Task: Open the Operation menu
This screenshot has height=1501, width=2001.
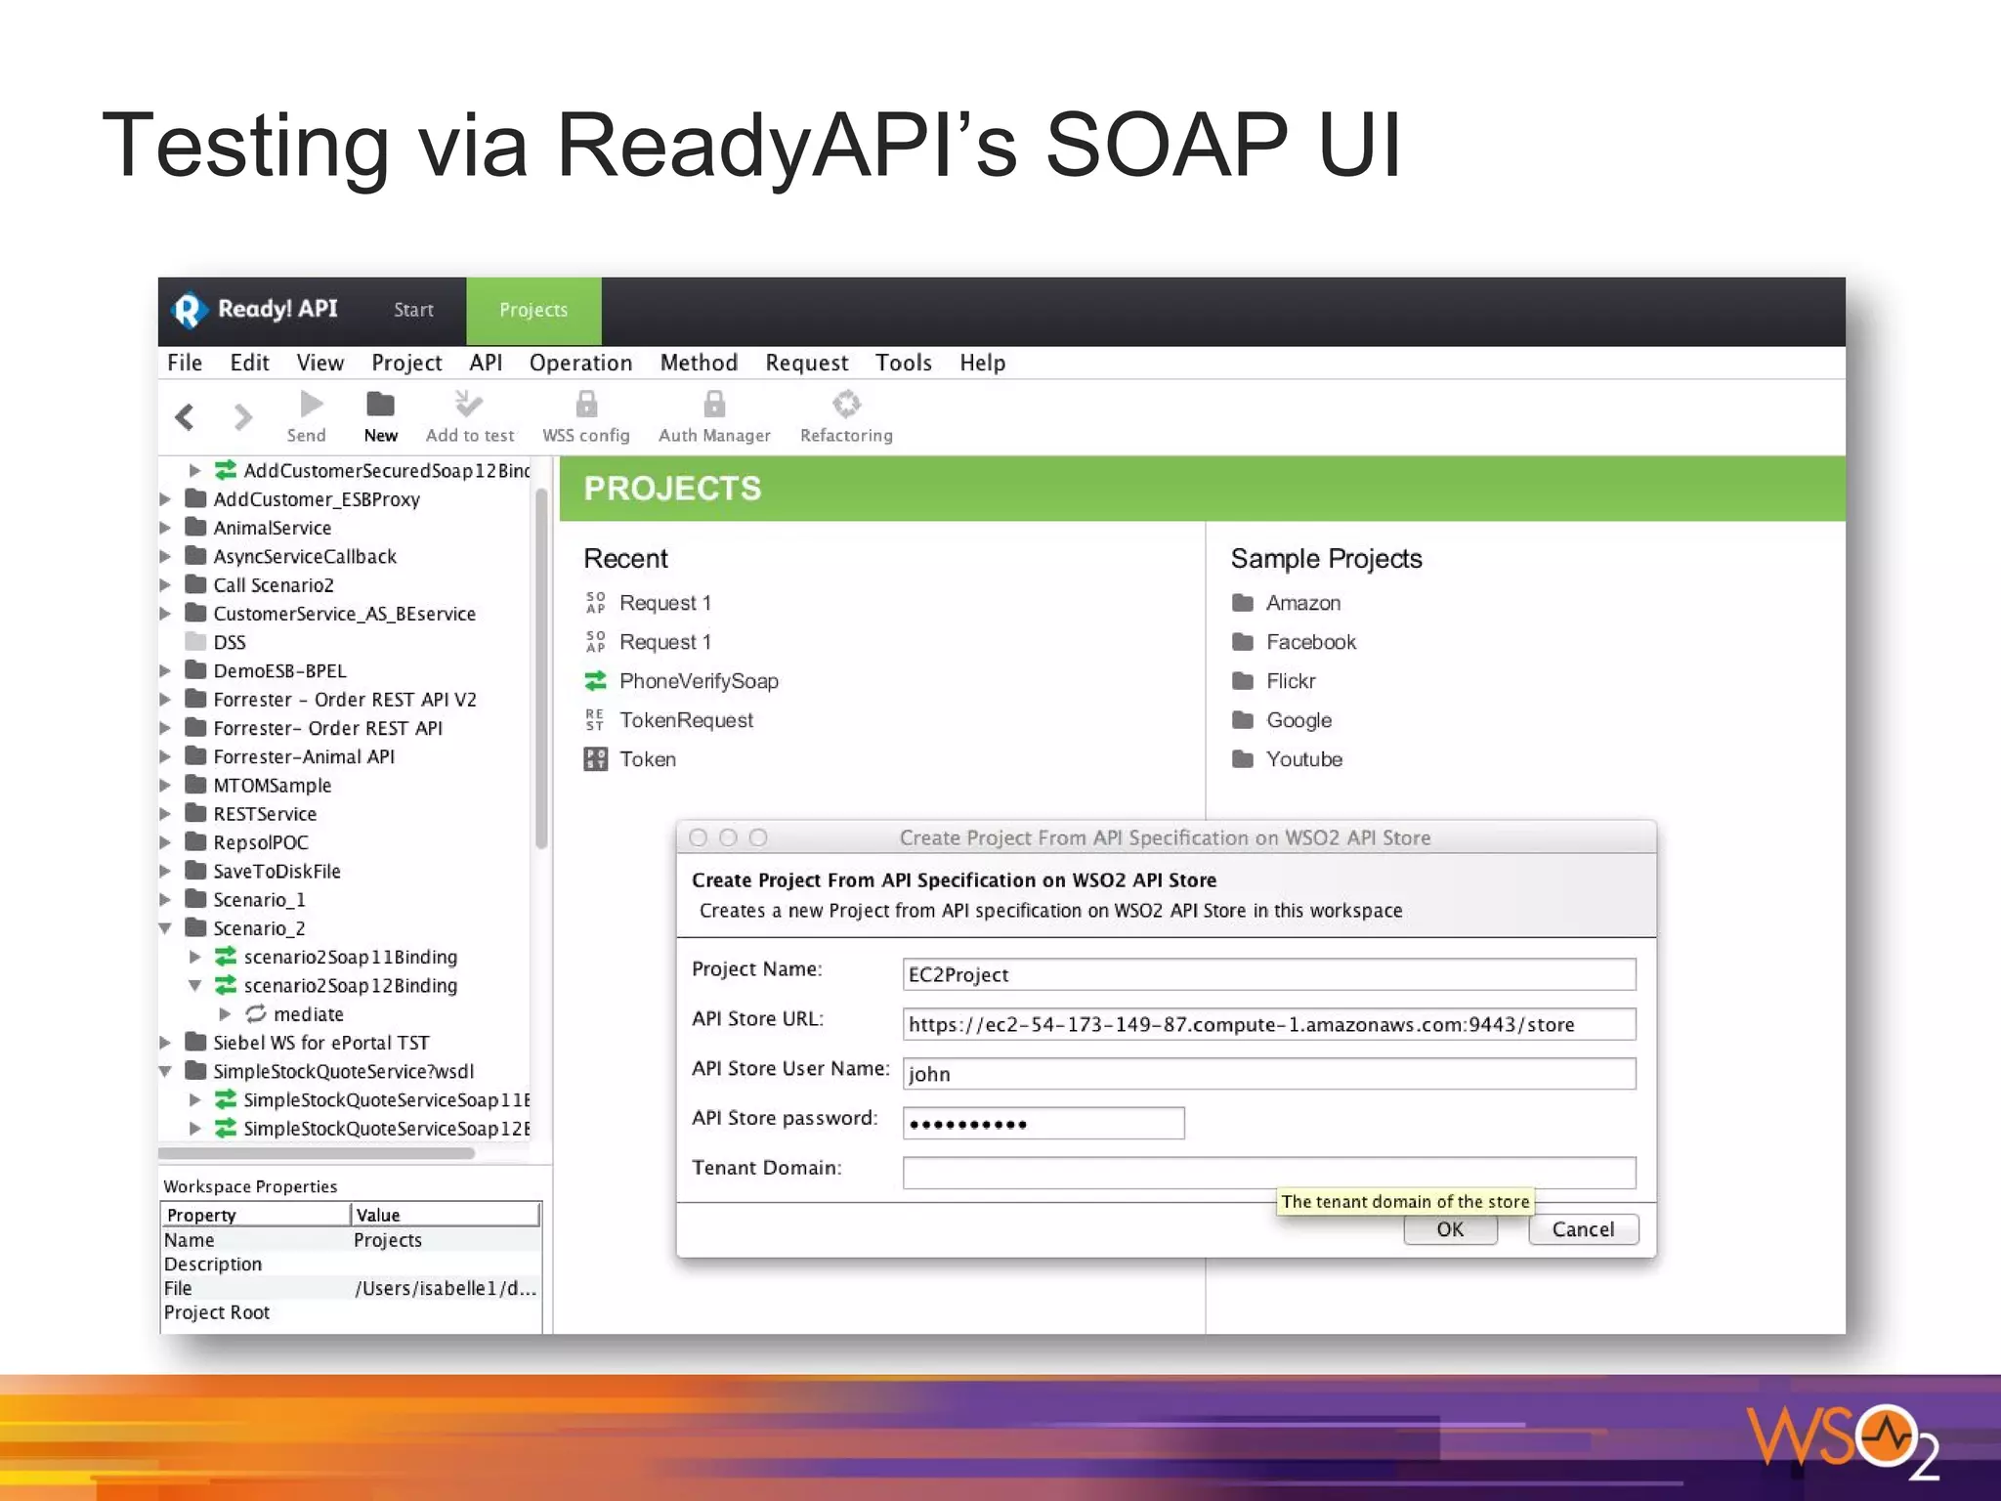Action: click(x=580, y=363)
